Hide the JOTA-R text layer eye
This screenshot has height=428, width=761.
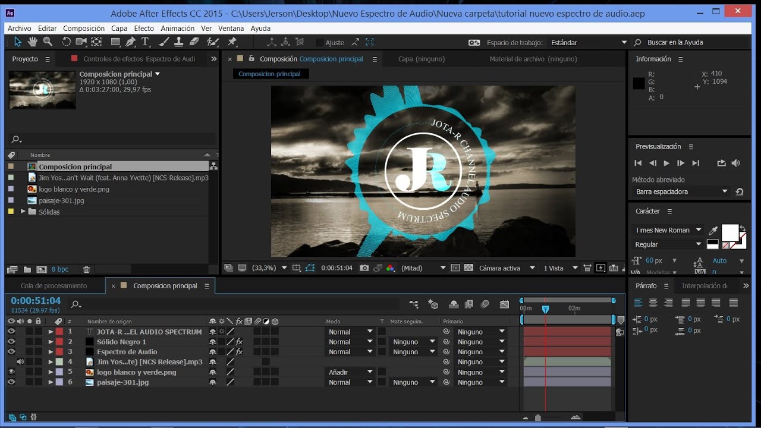11,332
